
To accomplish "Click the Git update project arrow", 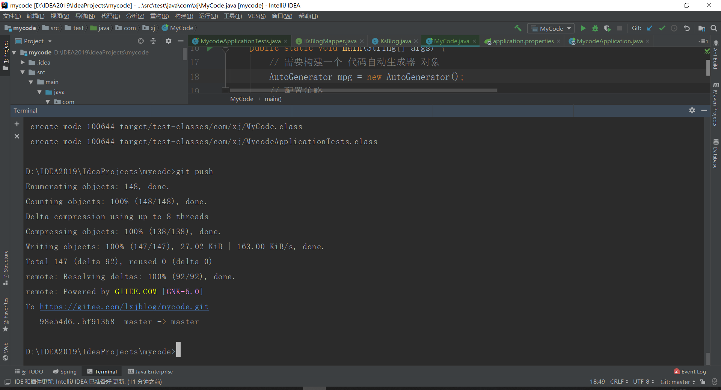I will click(650, 28).
